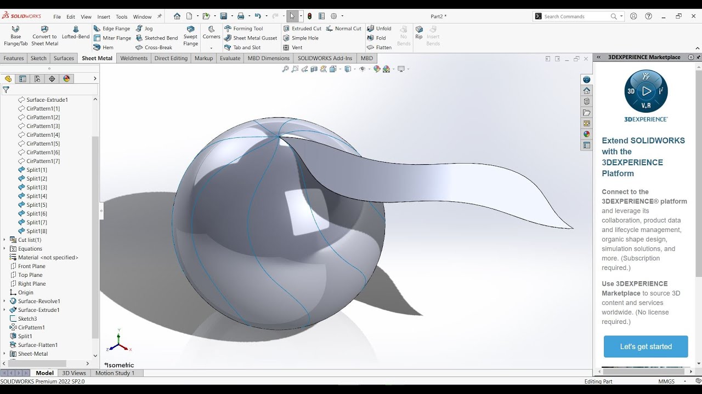This screenshot has height=394, width=702.
Task: Select the Hem tool
Action: 104,48
